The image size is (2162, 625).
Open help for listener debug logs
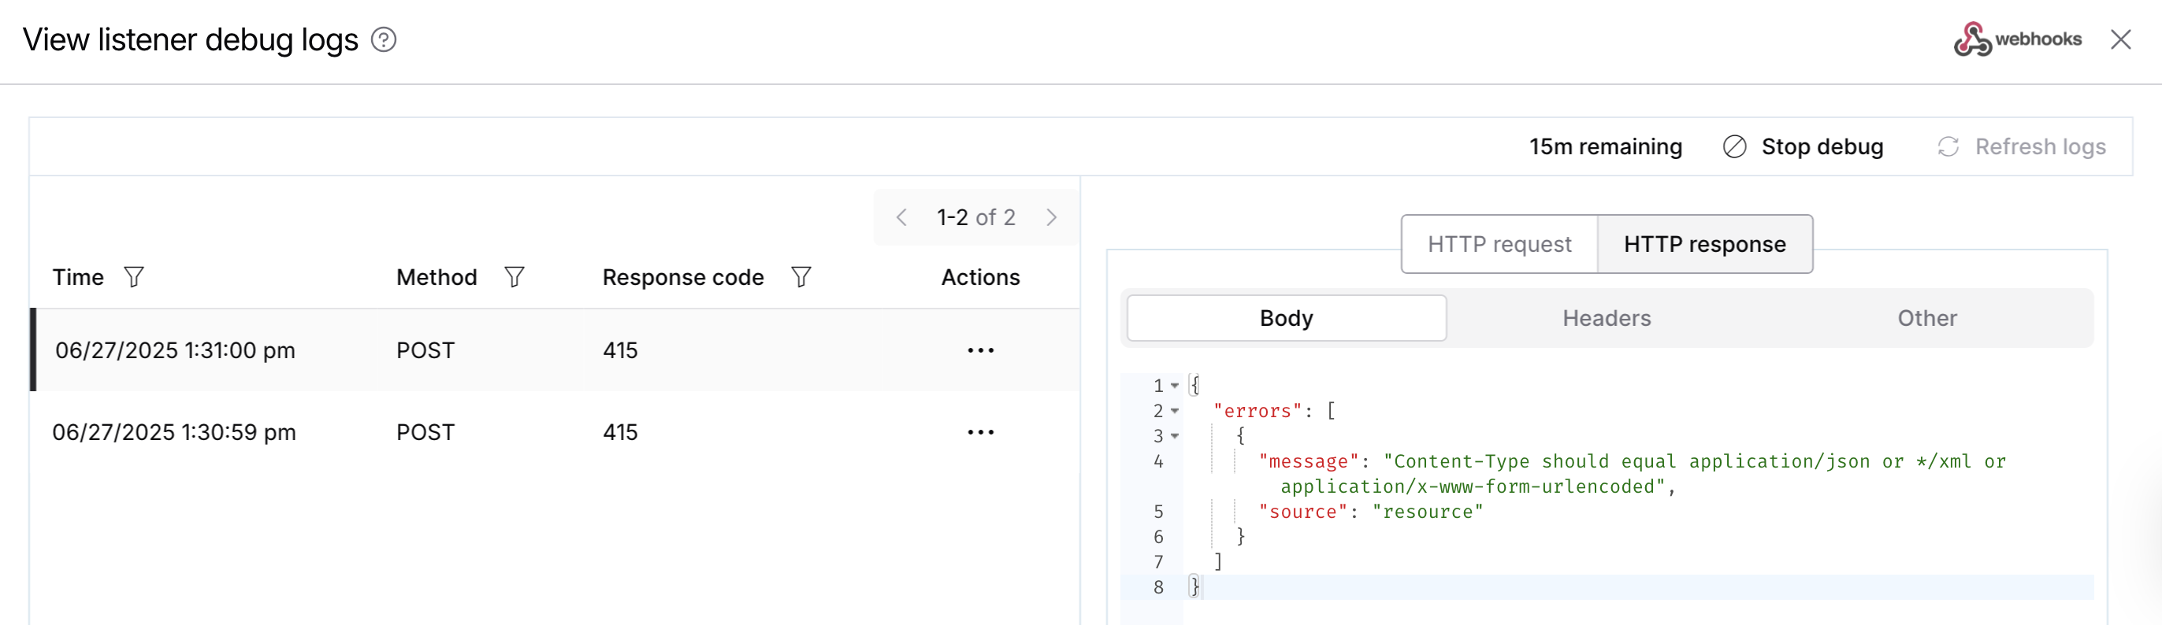(384, 39)
